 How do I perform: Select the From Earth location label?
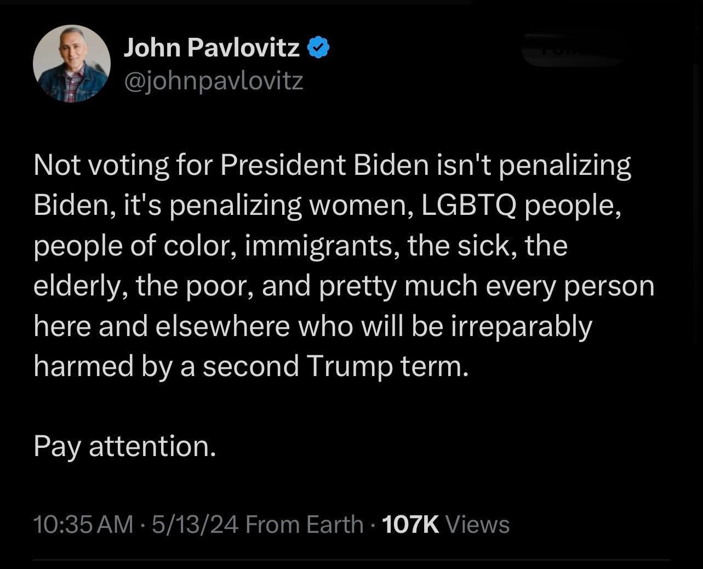[304, 525]
